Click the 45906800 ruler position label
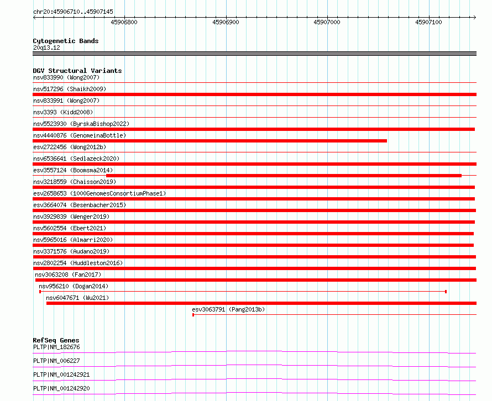The height and width of the screenshot is (401, 492). point(124,22)
